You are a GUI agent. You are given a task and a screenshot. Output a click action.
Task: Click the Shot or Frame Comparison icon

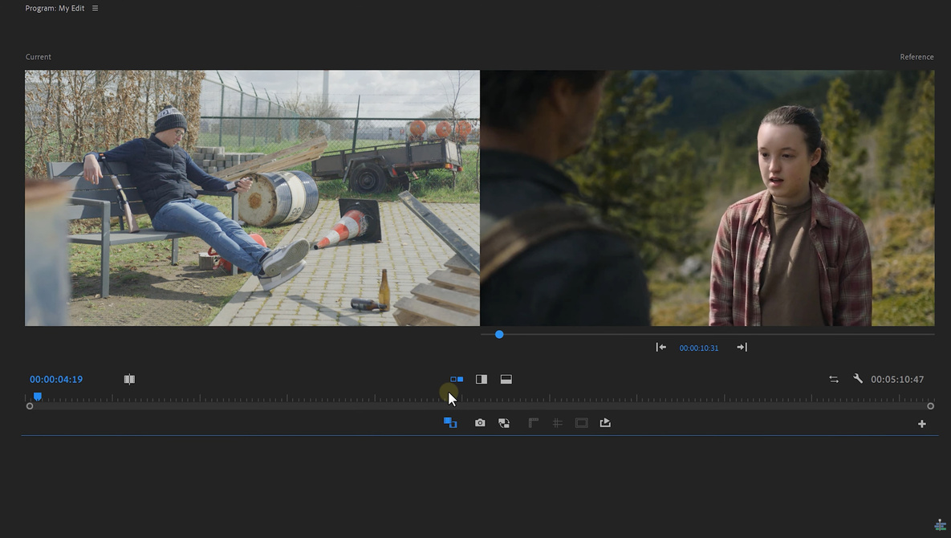coord(129,379)
